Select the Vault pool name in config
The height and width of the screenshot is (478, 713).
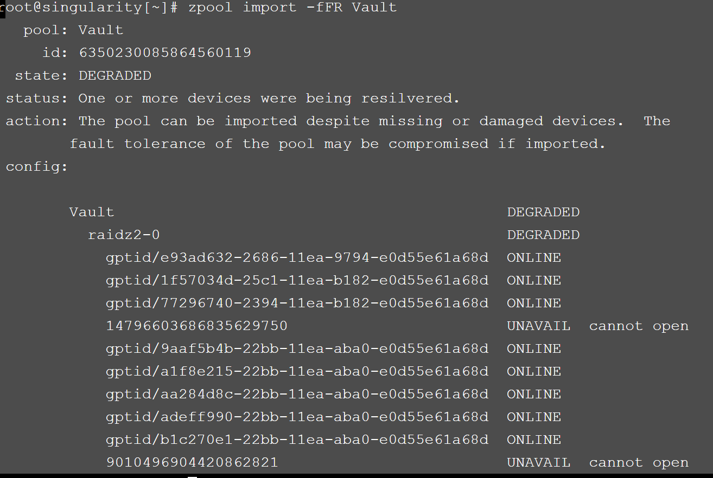(x=92, y=212)
